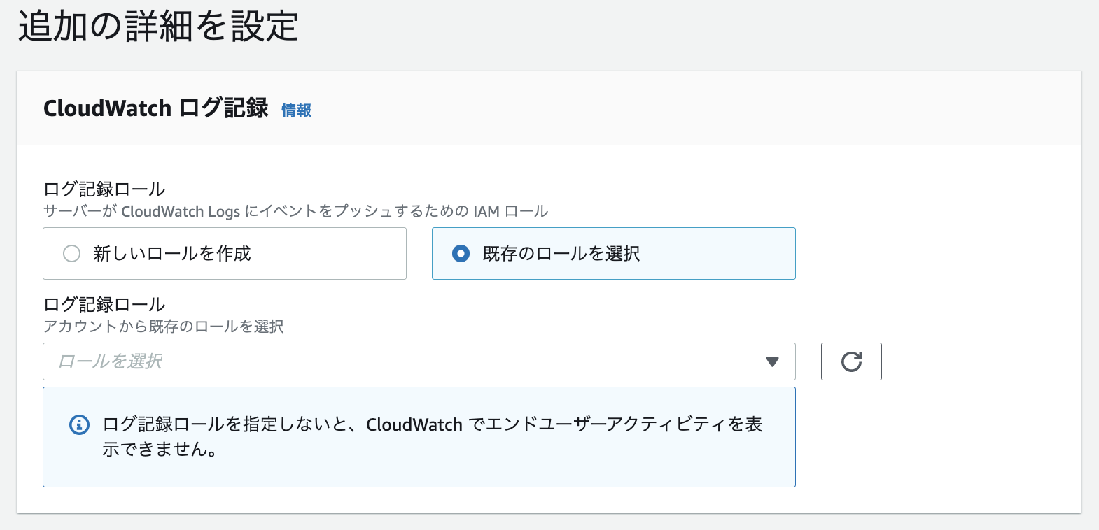Open the ロールを選択 dropdown
Screen dimensions: 1099x530
419,361
